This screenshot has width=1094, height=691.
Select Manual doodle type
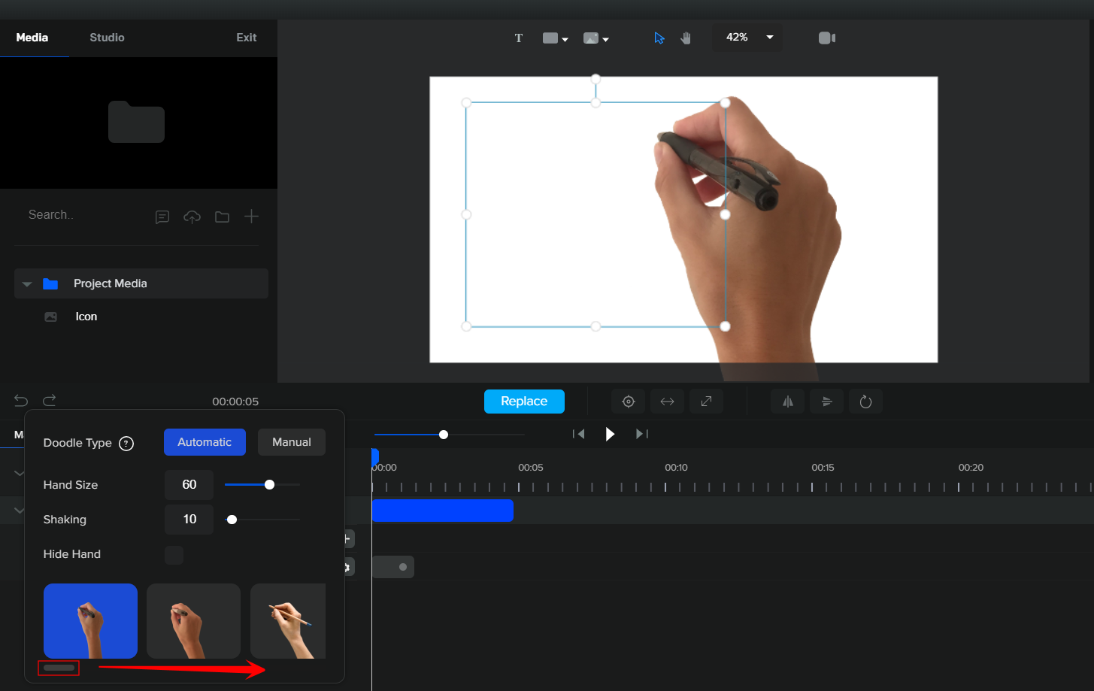[292, 442]
